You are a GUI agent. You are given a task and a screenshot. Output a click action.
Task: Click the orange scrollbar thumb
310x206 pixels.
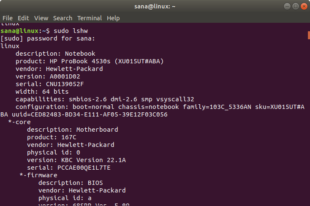[x=309, y=35]
